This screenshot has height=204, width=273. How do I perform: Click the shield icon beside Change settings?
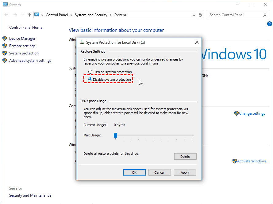236,113
